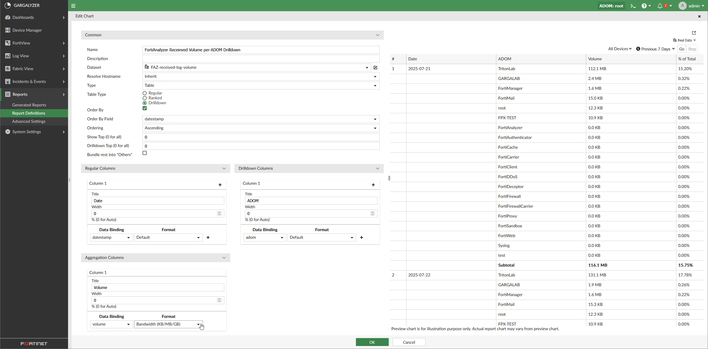
Task: Open the Real Data source dropdown
Action: [x=684, y=40]
